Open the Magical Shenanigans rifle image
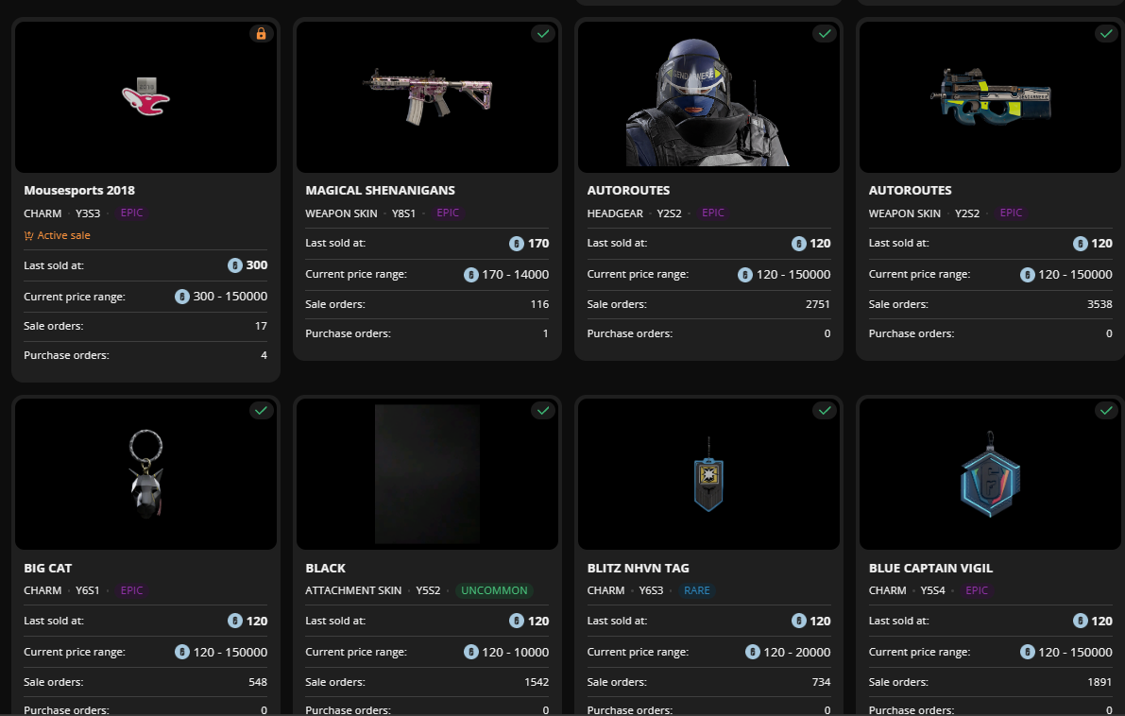 (x=427, y=96)
